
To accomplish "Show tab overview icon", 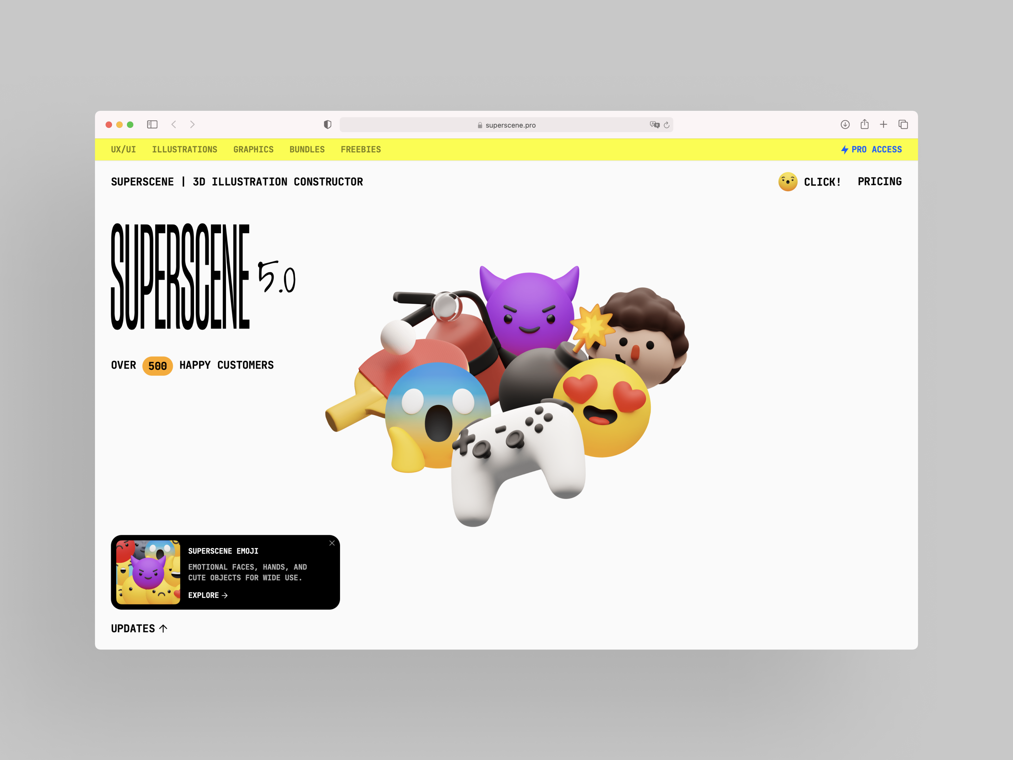I will [903, 124].
